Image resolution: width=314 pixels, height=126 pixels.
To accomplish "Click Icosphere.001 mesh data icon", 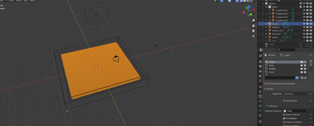I will coord(293,10).
